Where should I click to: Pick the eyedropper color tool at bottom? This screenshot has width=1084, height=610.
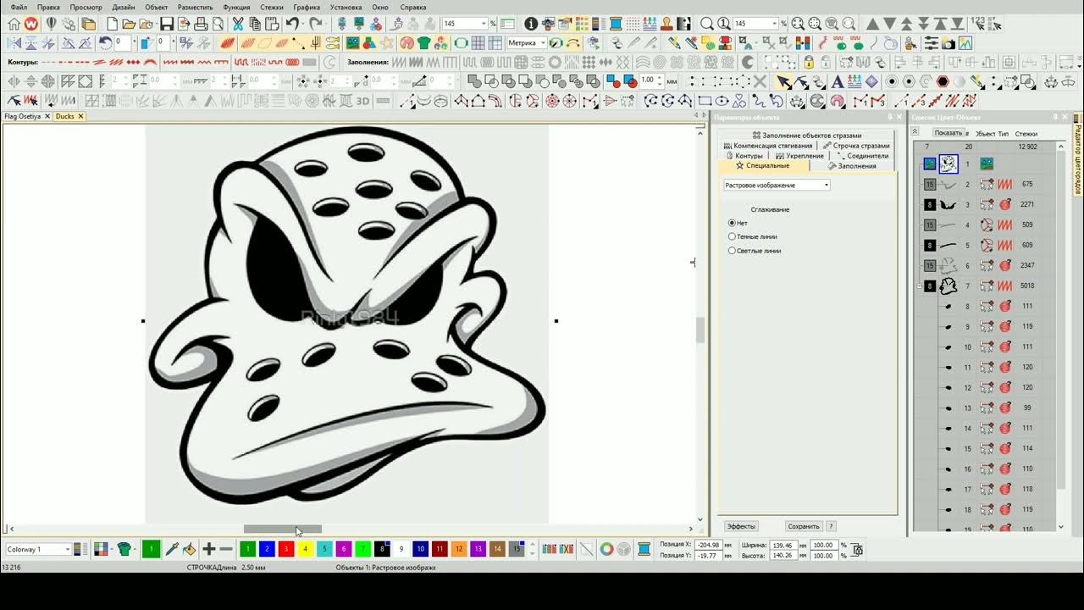(172, 549)
